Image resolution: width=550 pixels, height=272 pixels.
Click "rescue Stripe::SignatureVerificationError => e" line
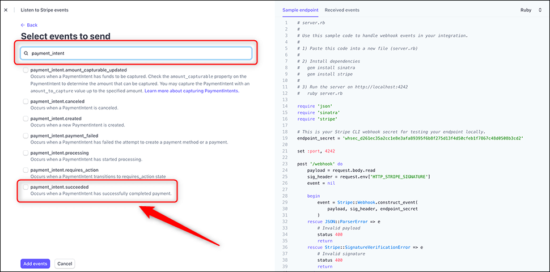(x=365, y=247)
